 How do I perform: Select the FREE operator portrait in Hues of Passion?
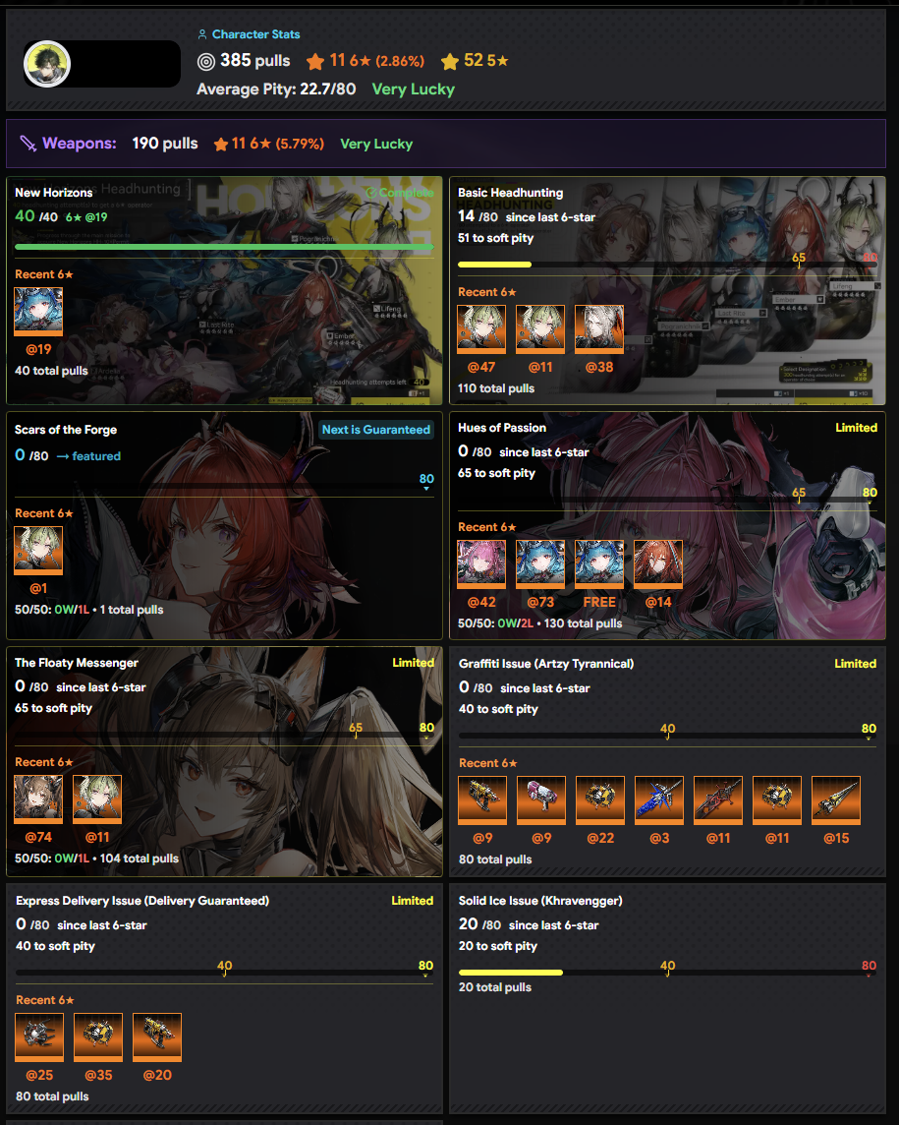(599, 564)
